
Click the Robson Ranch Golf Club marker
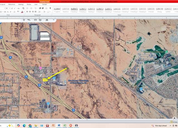click(167, 52)
